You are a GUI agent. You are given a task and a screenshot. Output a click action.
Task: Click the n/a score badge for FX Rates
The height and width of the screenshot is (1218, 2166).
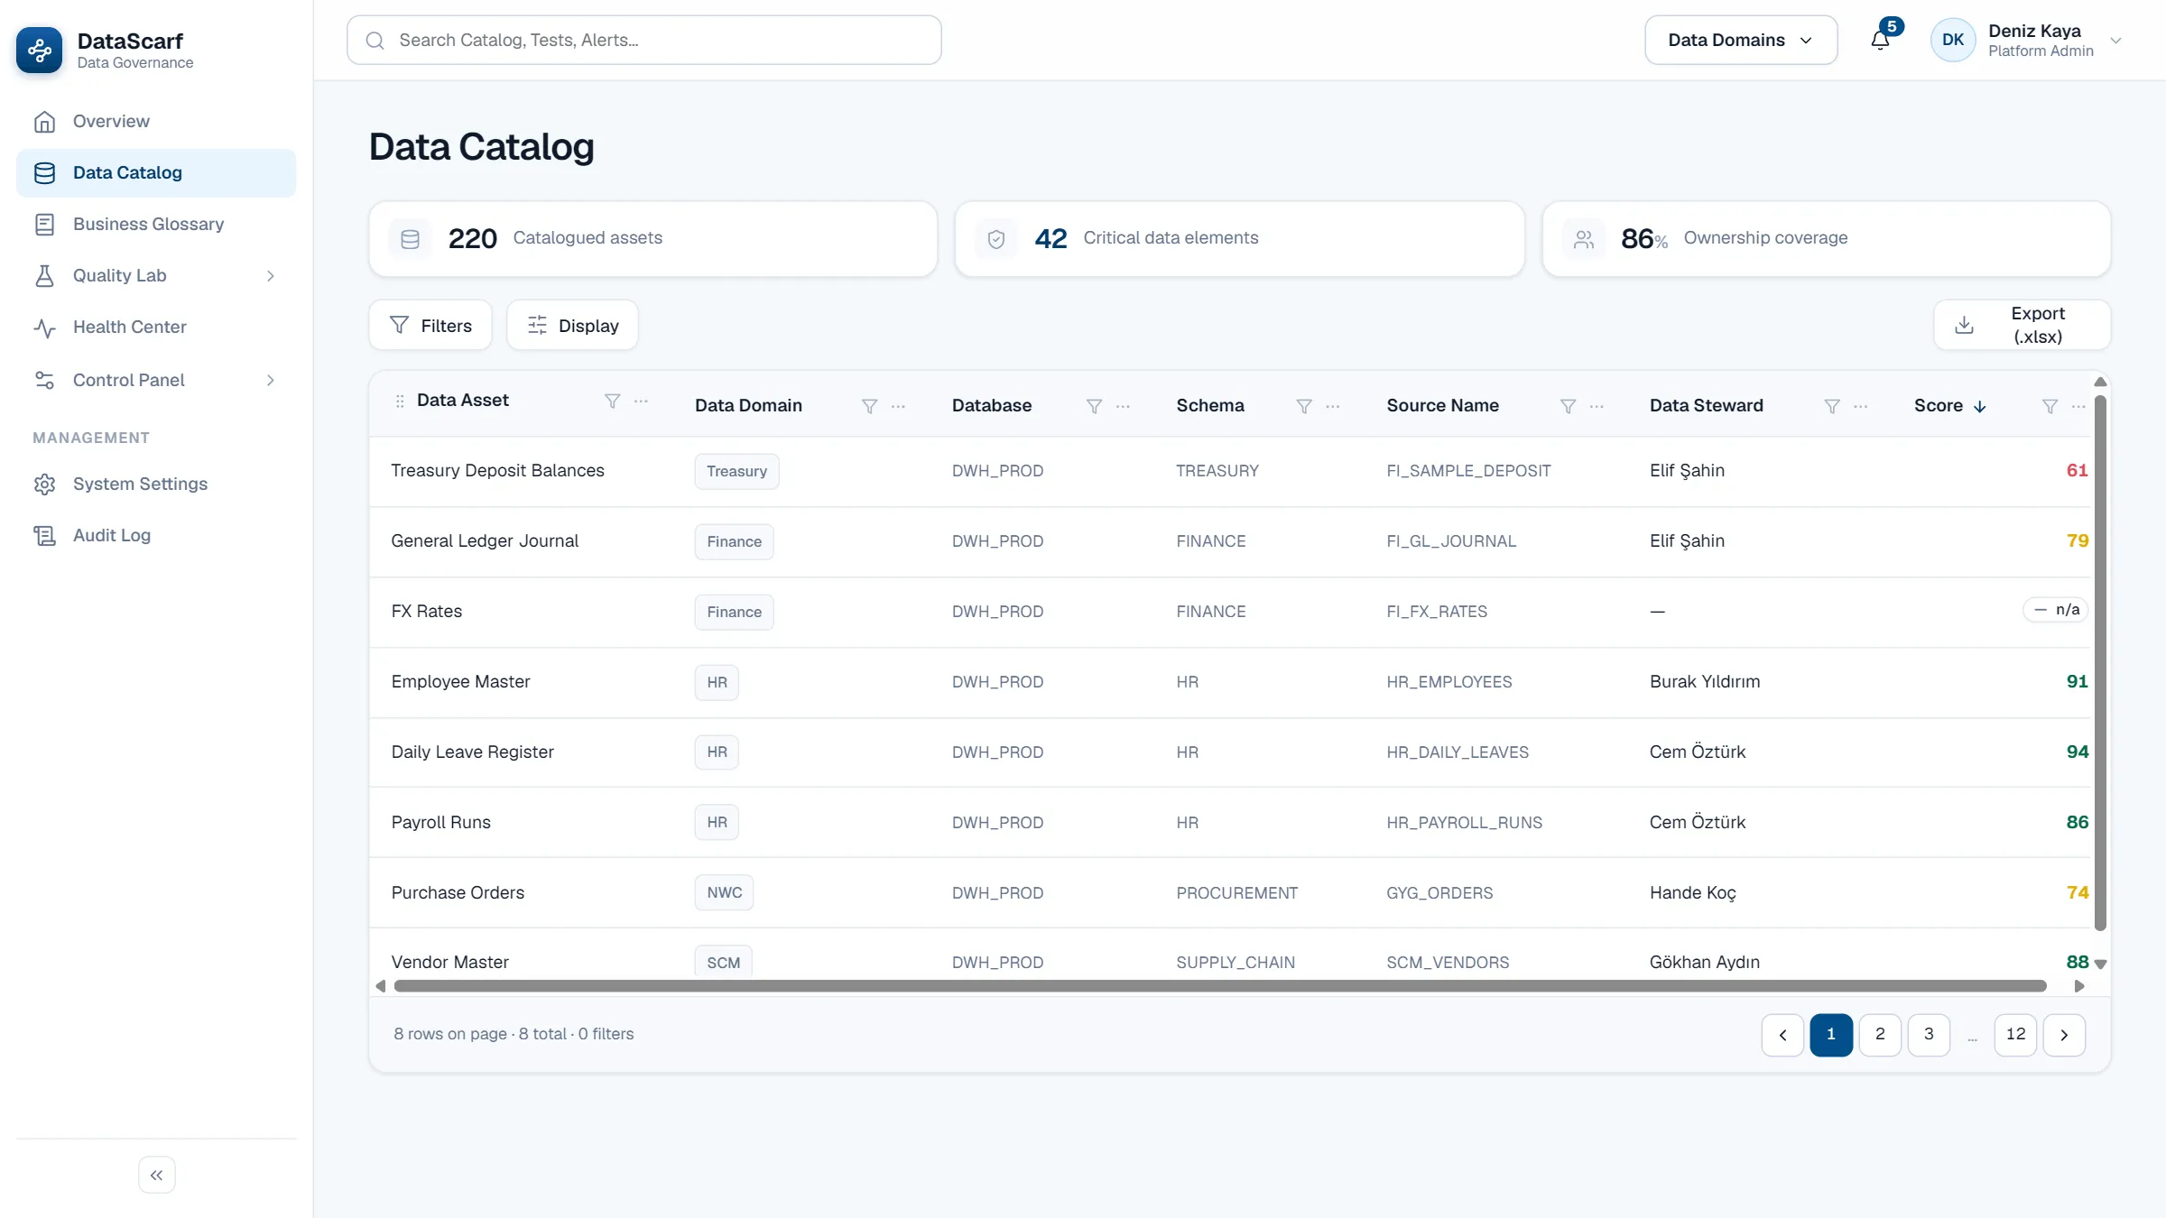coord(2055,610)
